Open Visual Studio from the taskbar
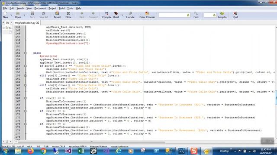Screen dimensions: 277x155 [x=68, y=151]
